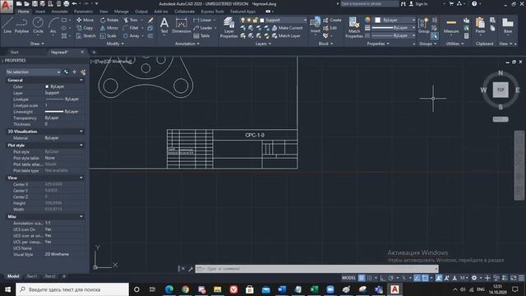This screenshot has width=526, height=296.
Task: Open the No selection dropdown in Properties
Action: click(x=33, y=72)
